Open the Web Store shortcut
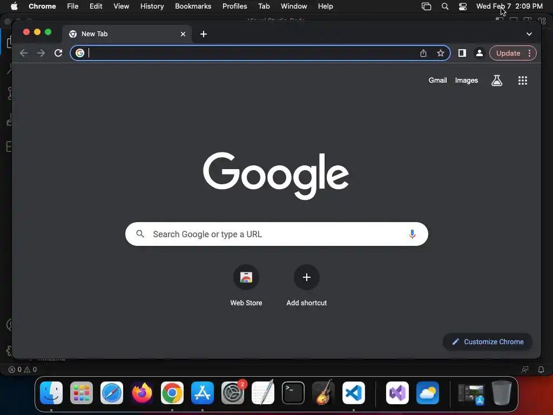 coord(246,286)
